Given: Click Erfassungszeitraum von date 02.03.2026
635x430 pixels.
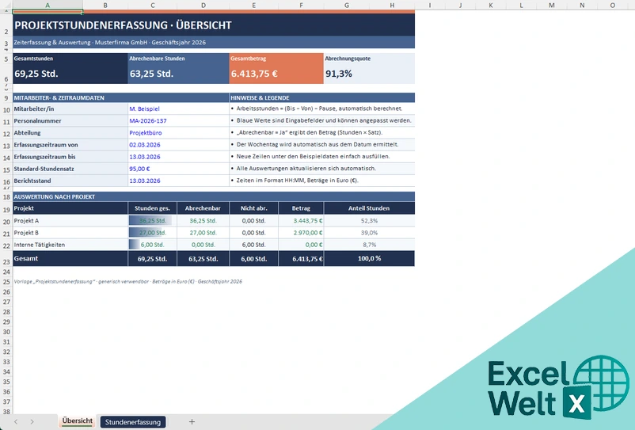Looking at the screenshot, I should (145, 145).
